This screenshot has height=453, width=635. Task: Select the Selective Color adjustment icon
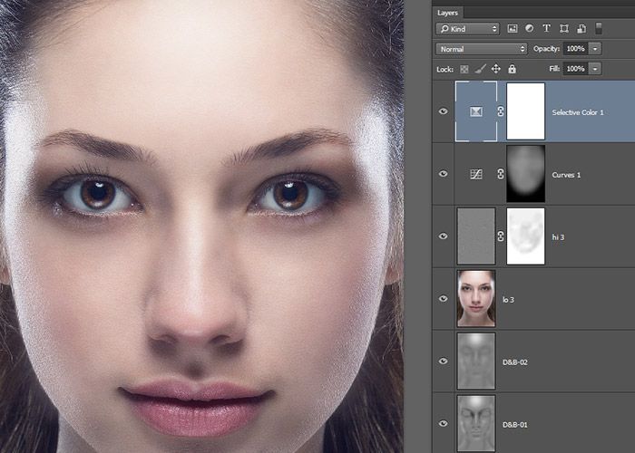tap(476, 111)
